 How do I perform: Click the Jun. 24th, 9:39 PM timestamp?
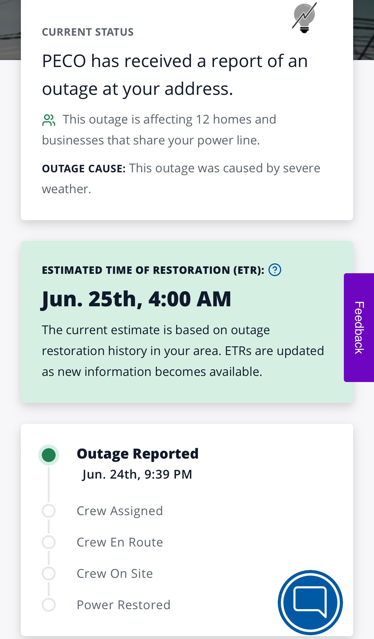(x=137, y=475)
